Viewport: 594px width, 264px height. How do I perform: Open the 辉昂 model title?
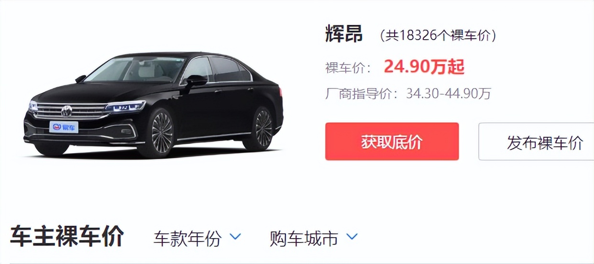coord(343,34)
